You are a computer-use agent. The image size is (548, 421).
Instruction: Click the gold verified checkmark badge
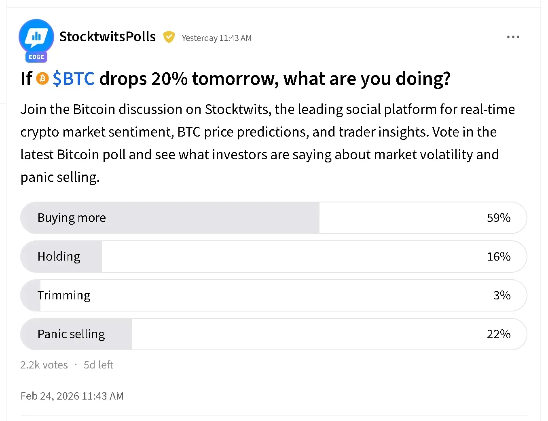[x=169, y=37]
